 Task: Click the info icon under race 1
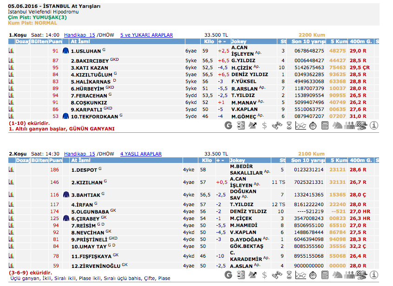pos(374,125)
